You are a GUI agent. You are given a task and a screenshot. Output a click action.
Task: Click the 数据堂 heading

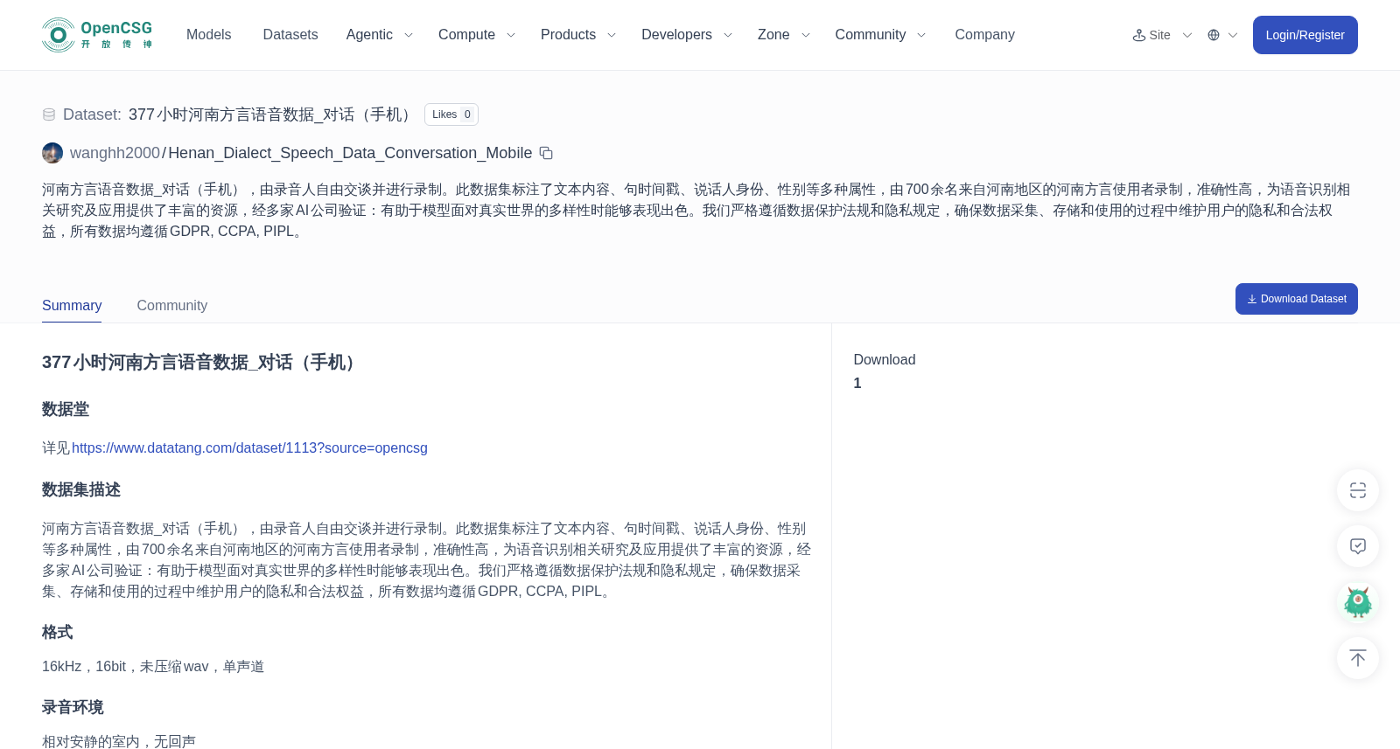click(66, 409)
